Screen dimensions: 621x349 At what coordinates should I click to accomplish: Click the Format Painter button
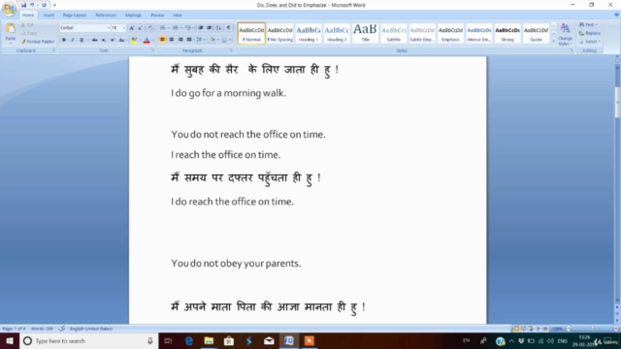pos(38,42)
